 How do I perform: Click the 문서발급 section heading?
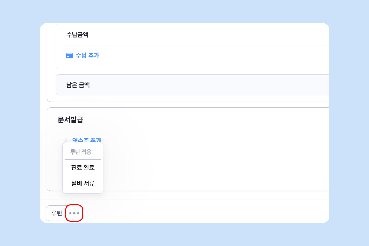pos(70,119)
